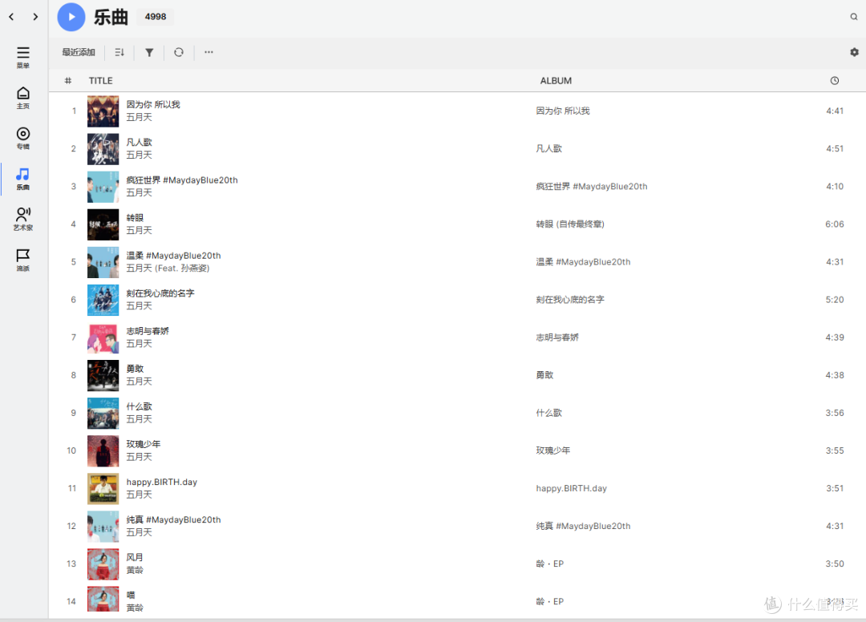
Task: Click the search magnifier icon
Action: point(854,17)
